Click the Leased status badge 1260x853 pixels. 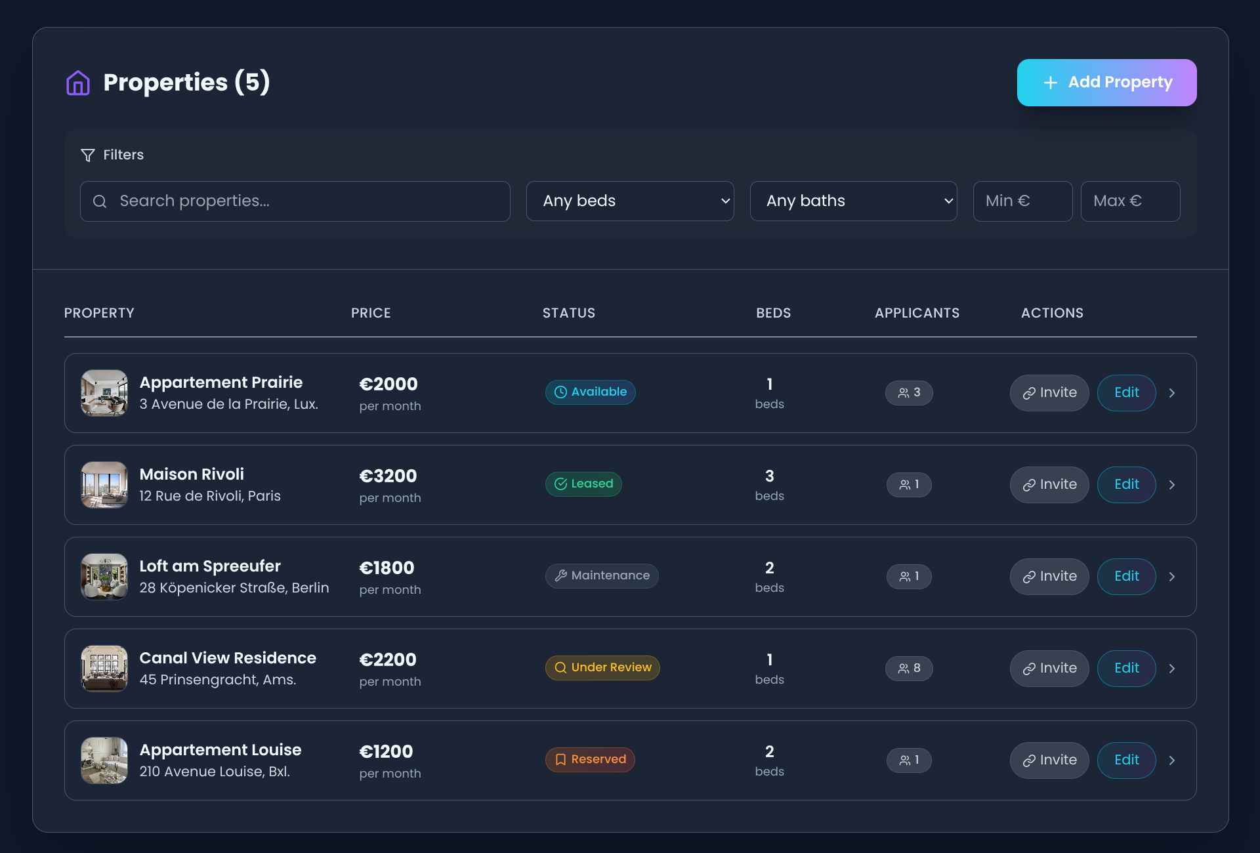pyautogui.click(x=583, y=484)
